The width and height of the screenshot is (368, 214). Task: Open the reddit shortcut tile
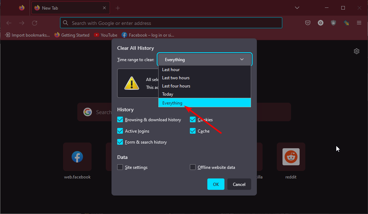pos(291,157)
